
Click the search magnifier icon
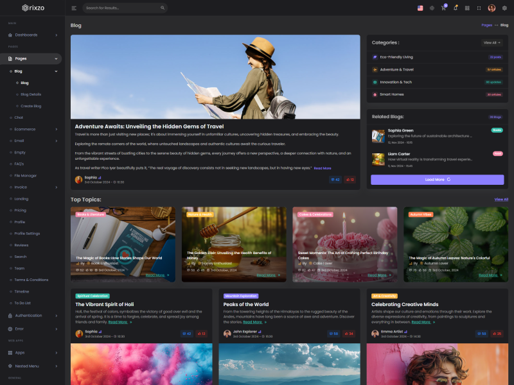[x=87, y=8]
